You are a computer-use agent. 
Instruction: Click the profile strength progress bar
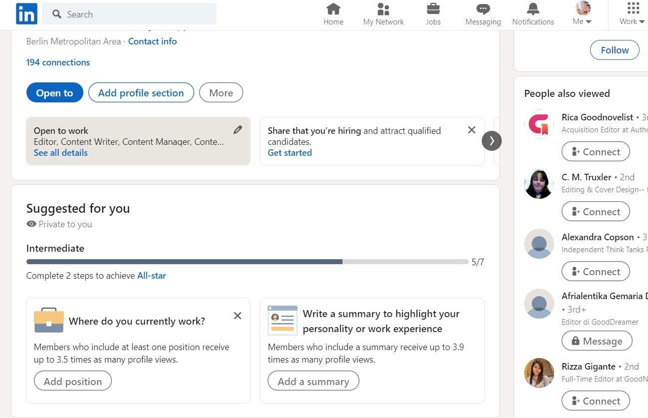(247, 262)
